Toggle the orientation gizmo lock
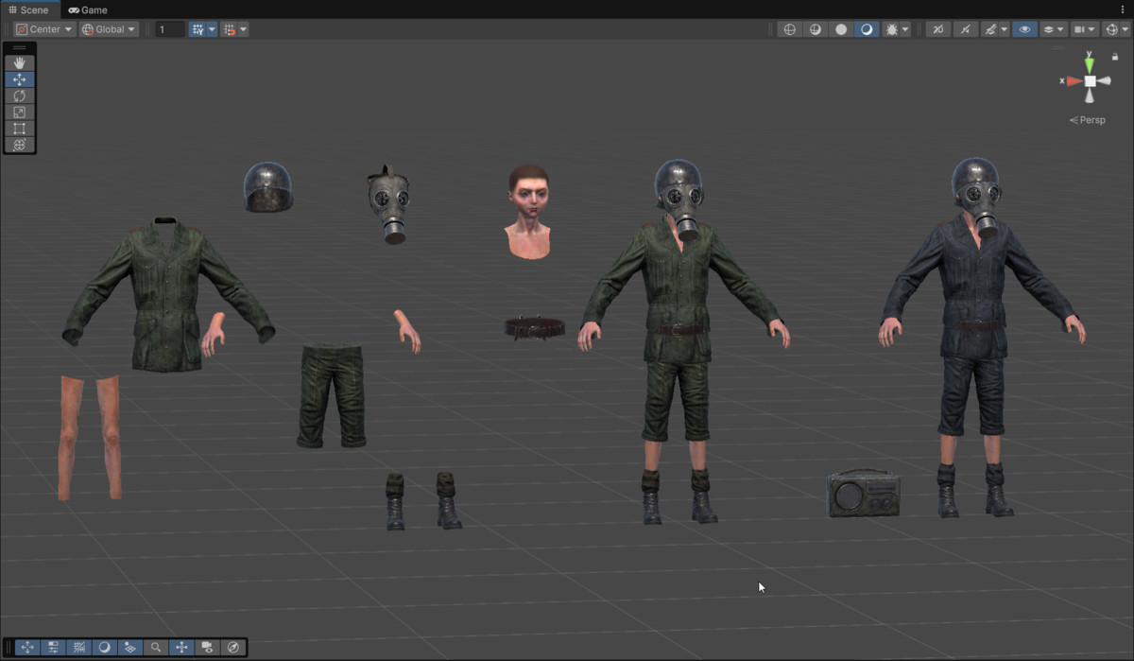The image size is (1134, 661). pos(1115,57)
